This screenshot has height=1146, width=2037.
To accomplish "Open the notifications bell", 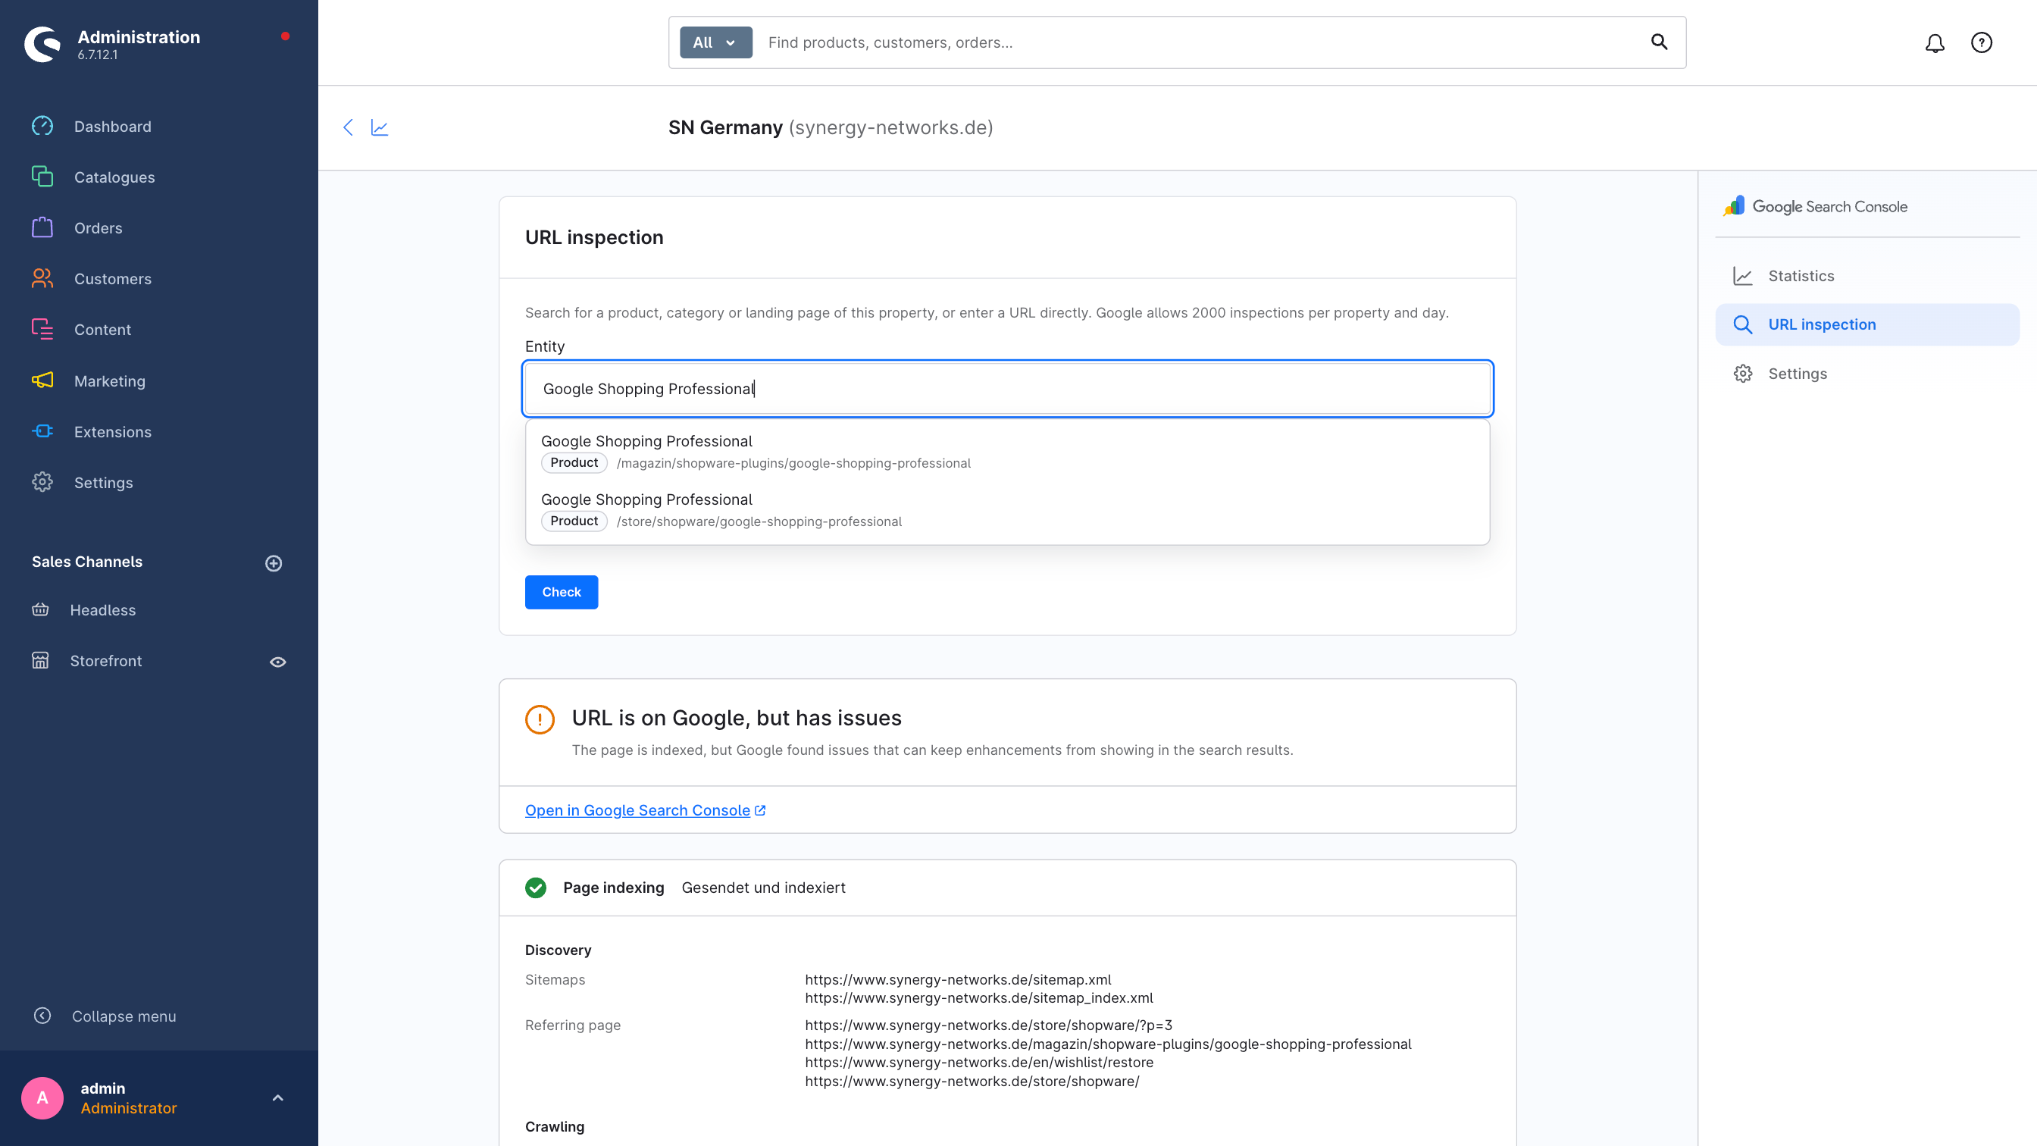I will click(1934, 42).
